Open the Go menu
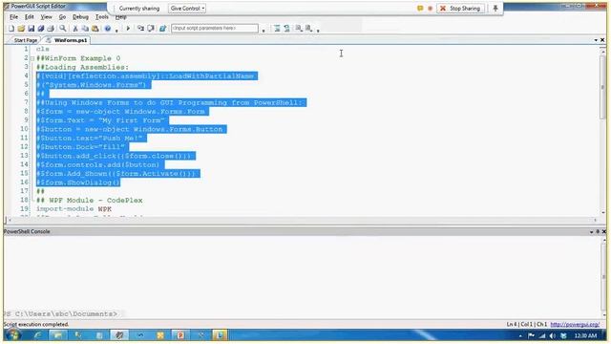Screen dimensions: 611x344 62,17
